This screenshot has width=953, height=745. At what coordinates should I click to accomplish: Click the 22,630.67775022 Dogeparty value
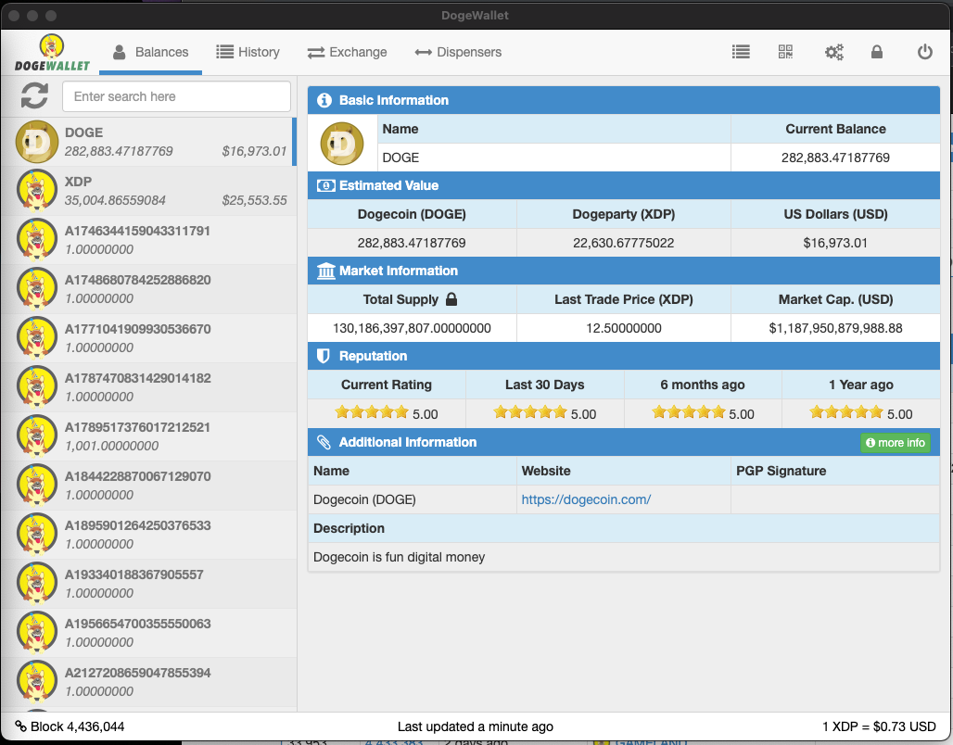pos(624,243)
